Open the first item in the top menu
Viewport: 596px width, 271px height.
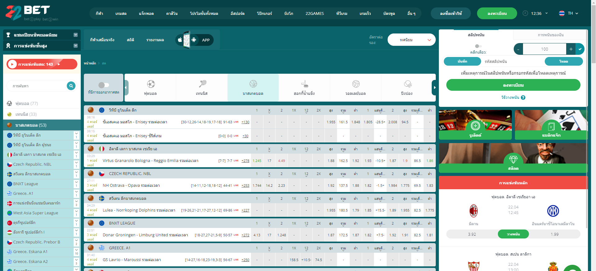(x=99, y=13)
